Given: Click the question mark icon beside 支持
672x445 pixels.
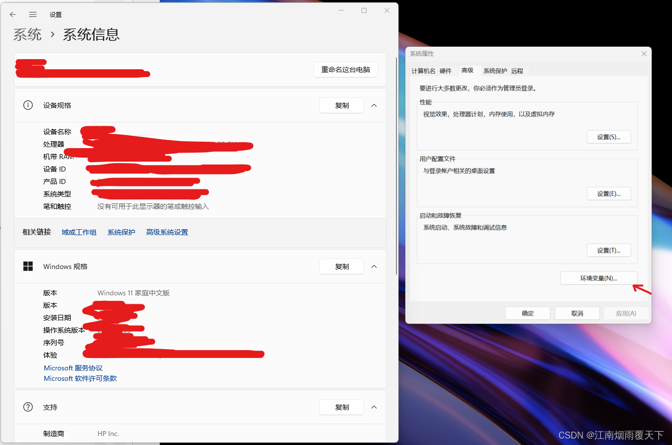Looking at the screenshot, I should tap(28, 407).
